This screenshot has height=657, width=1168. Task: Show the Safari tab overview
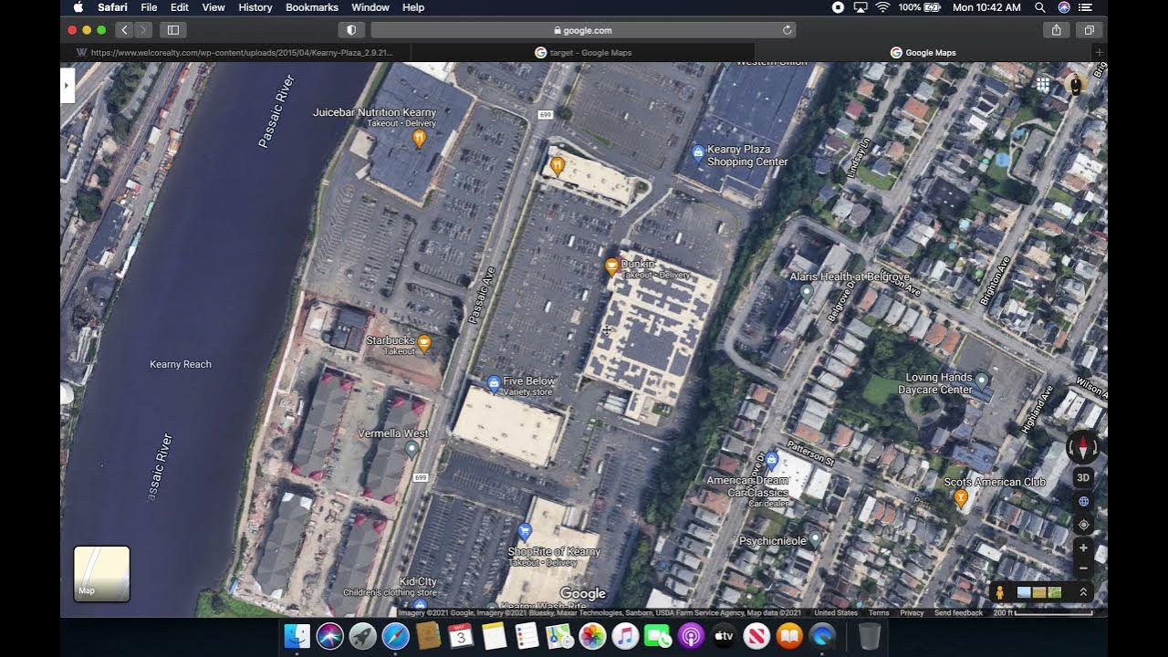tap(1090, 30)
